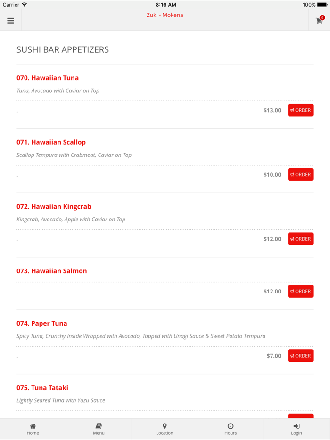
Task: Order the 071. Hawaiian Scallop
Action: tap(300, 174)
